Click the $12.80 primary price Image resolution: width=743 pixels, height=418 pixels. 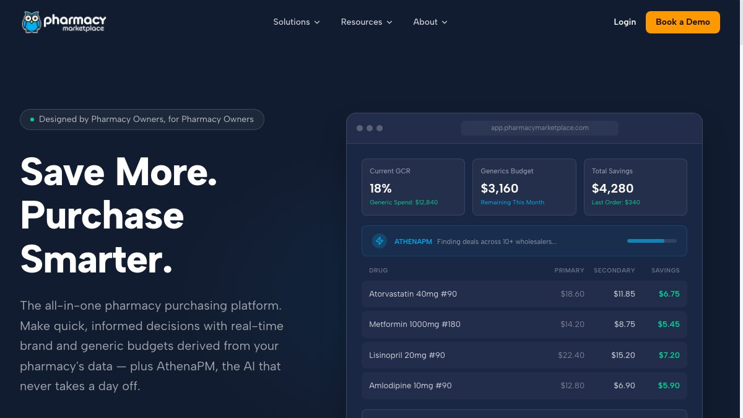click(x=573, y=386)
